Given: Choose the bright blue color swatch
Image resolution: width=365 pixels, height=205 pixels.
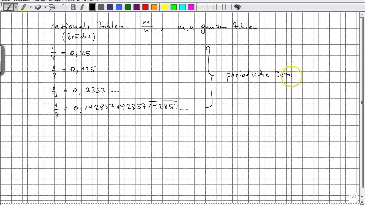Looking at the screenshot, I should pyautogui.click(x=119, y=7).
